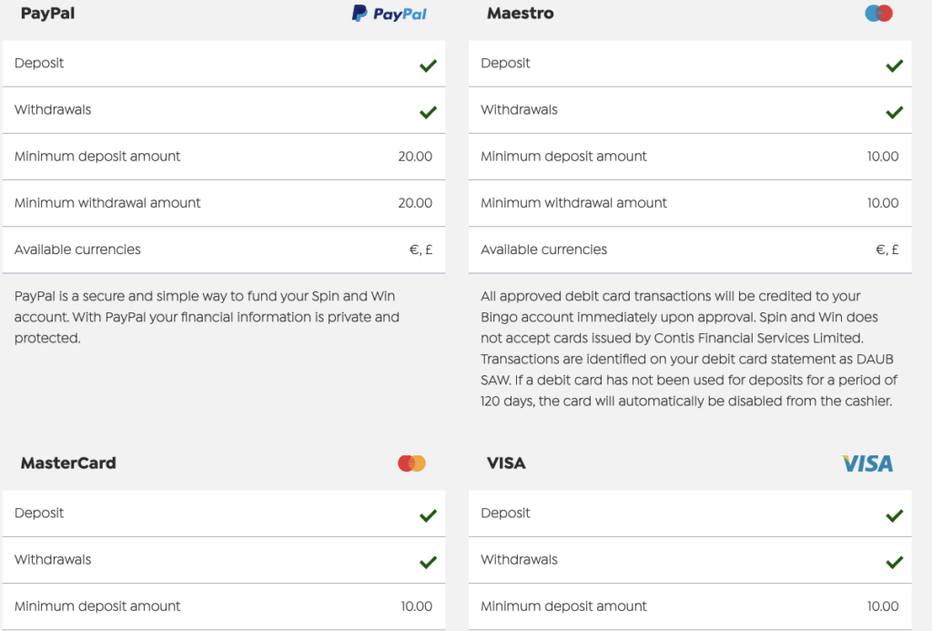Click the Maestro logo icon

[878, 13]
